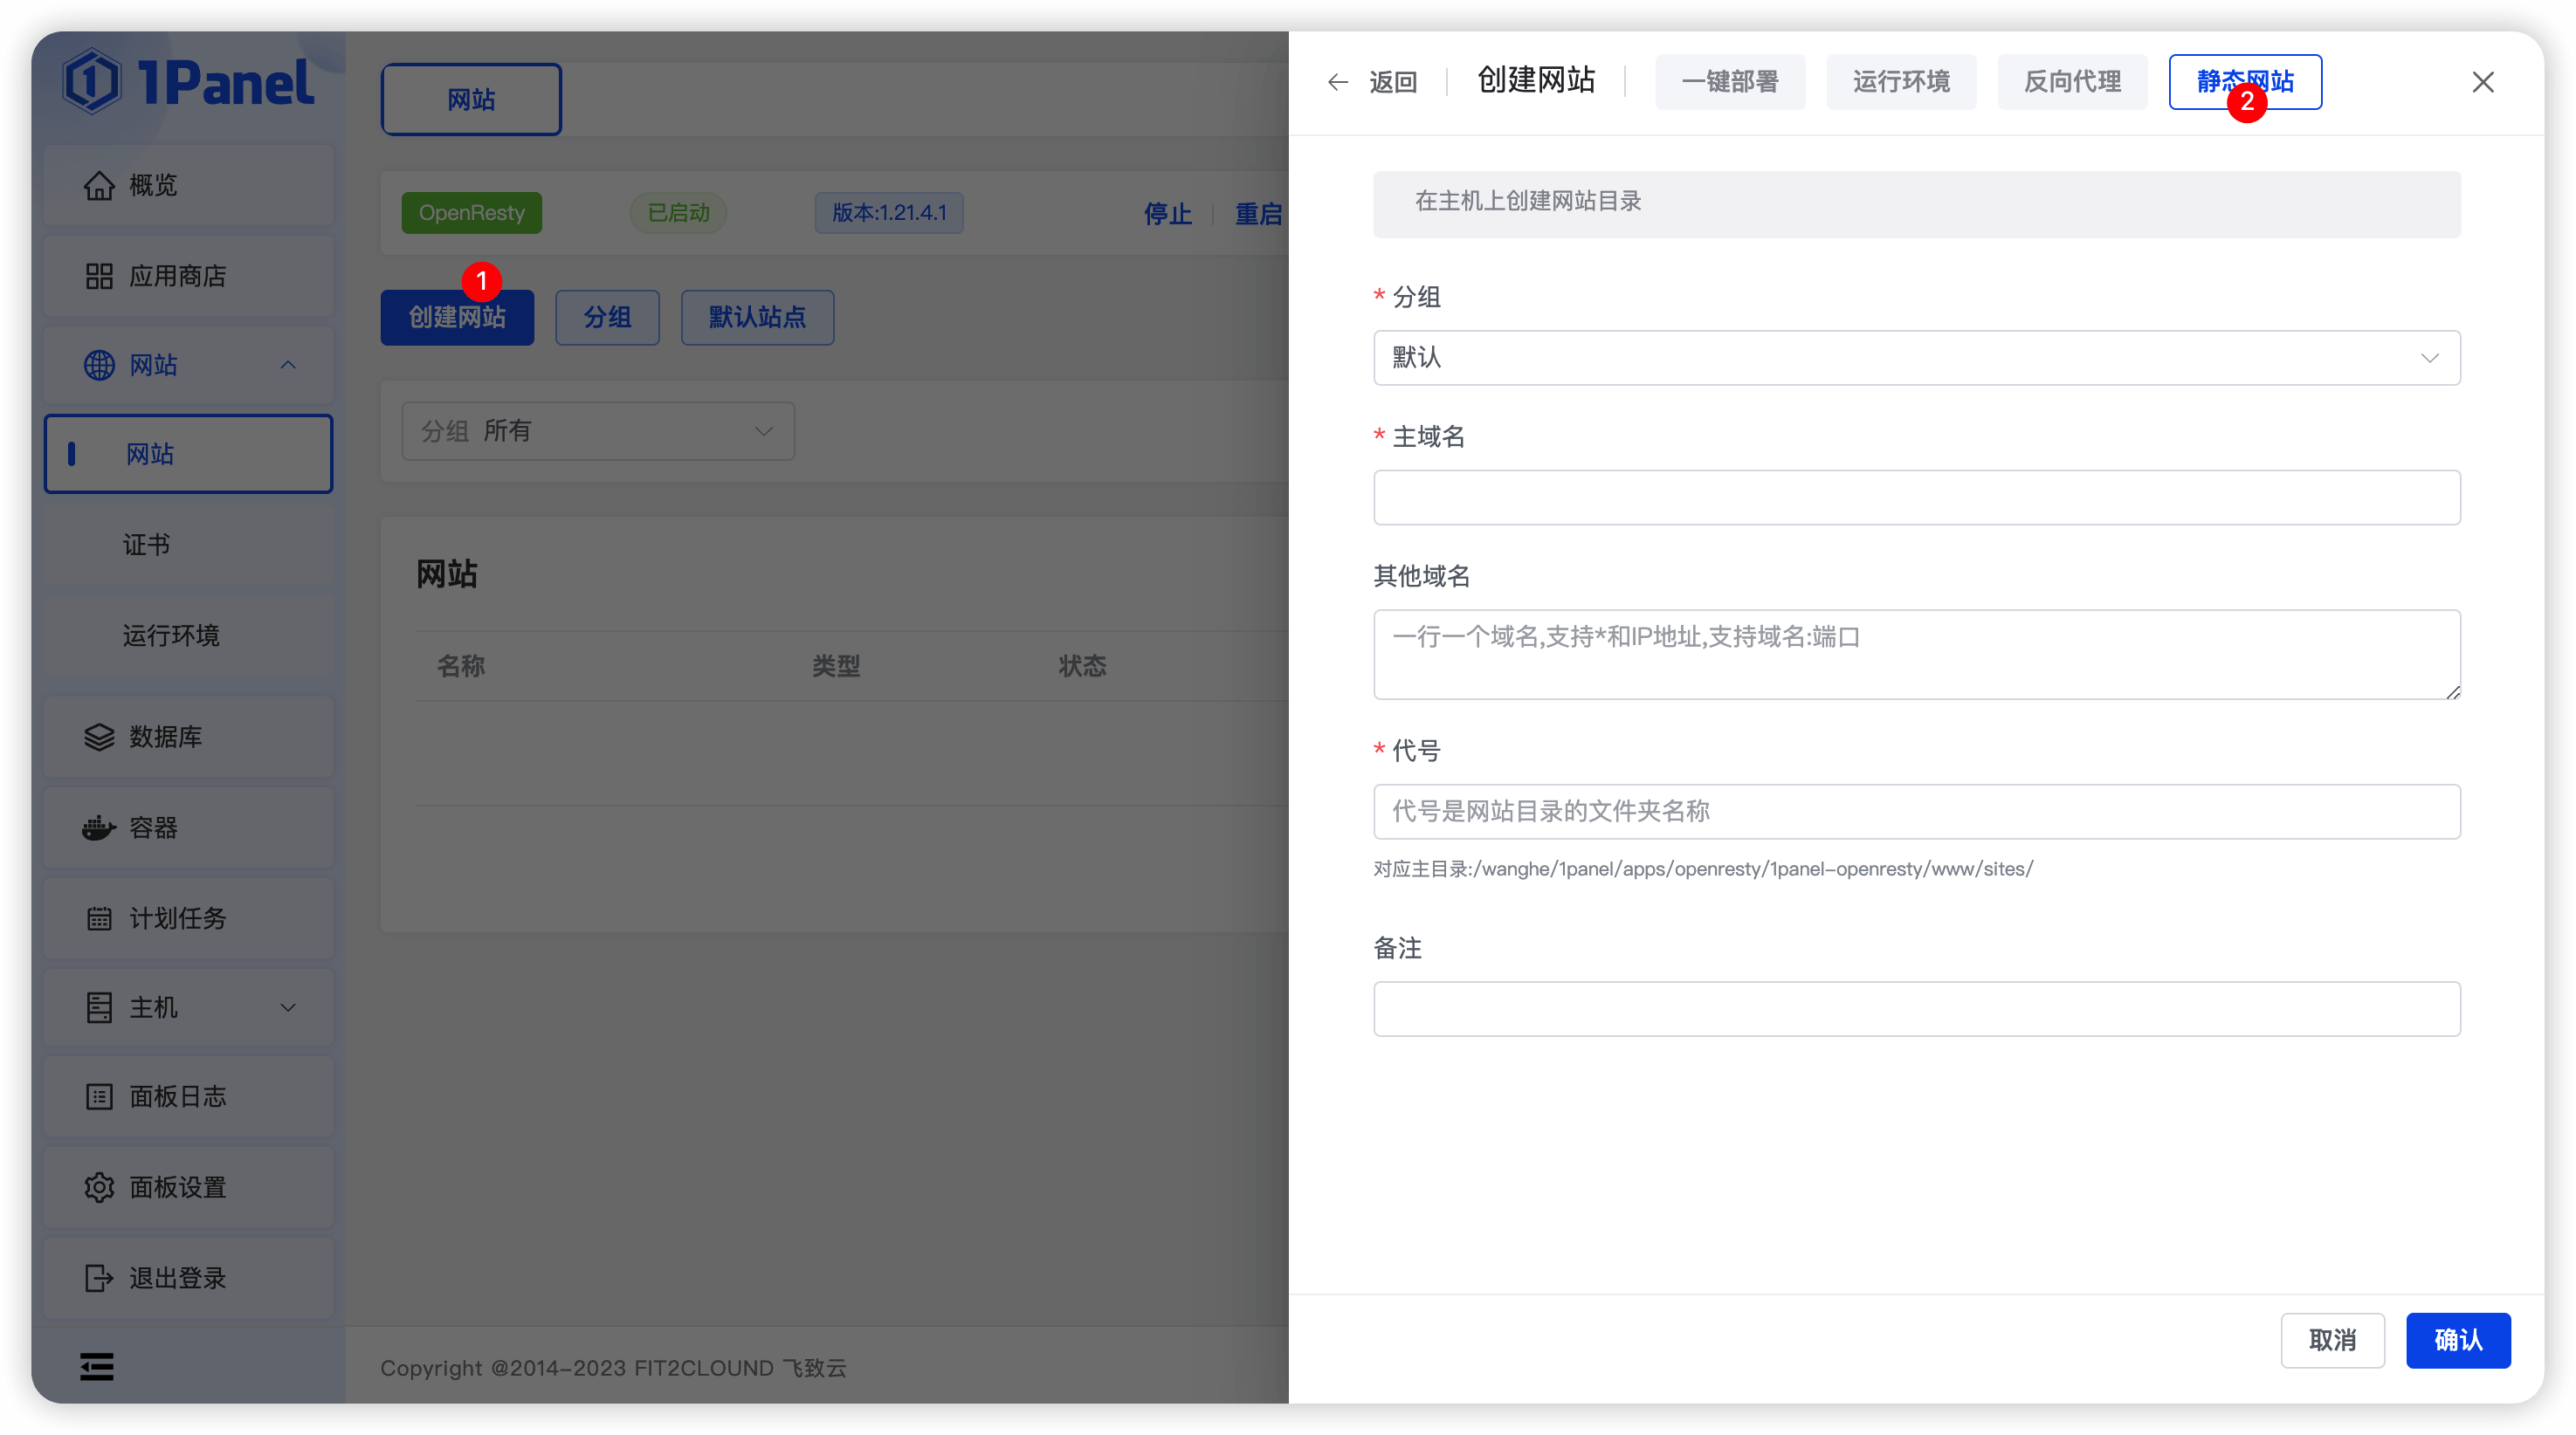This screenshot has width=2576, height=1435.
Task: Click 停止 to stop OpenResty
Action: pos(1167,214)
